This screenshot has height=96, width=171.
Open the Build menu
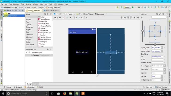pyautogui.click(x=41, y=4)
